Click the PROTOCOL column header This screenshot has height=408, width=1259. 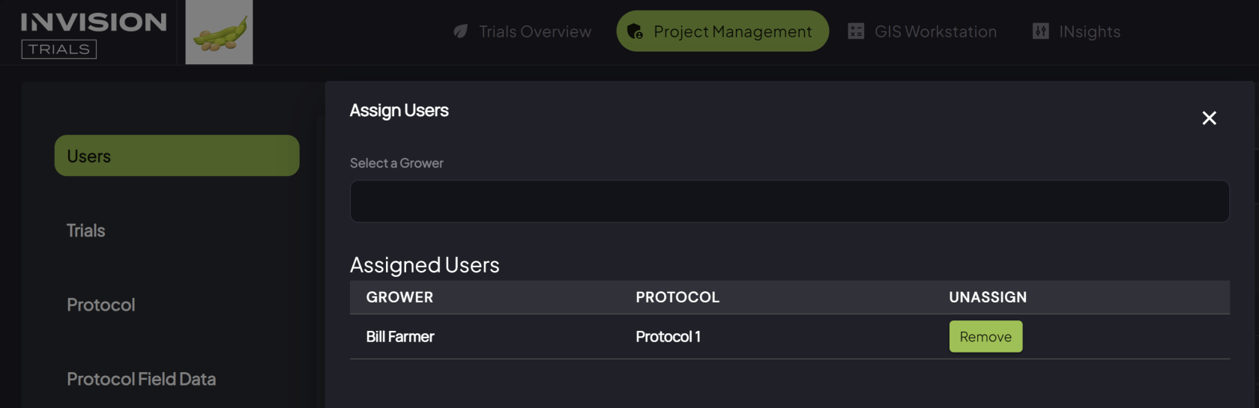click(x=677, y=297)
